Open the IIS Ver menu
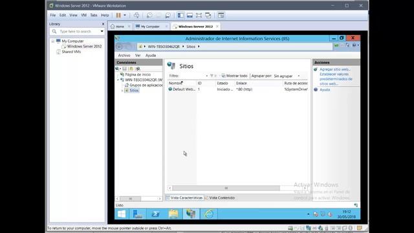The height and width of the screenshot is (233, 414). coord(138,56)
